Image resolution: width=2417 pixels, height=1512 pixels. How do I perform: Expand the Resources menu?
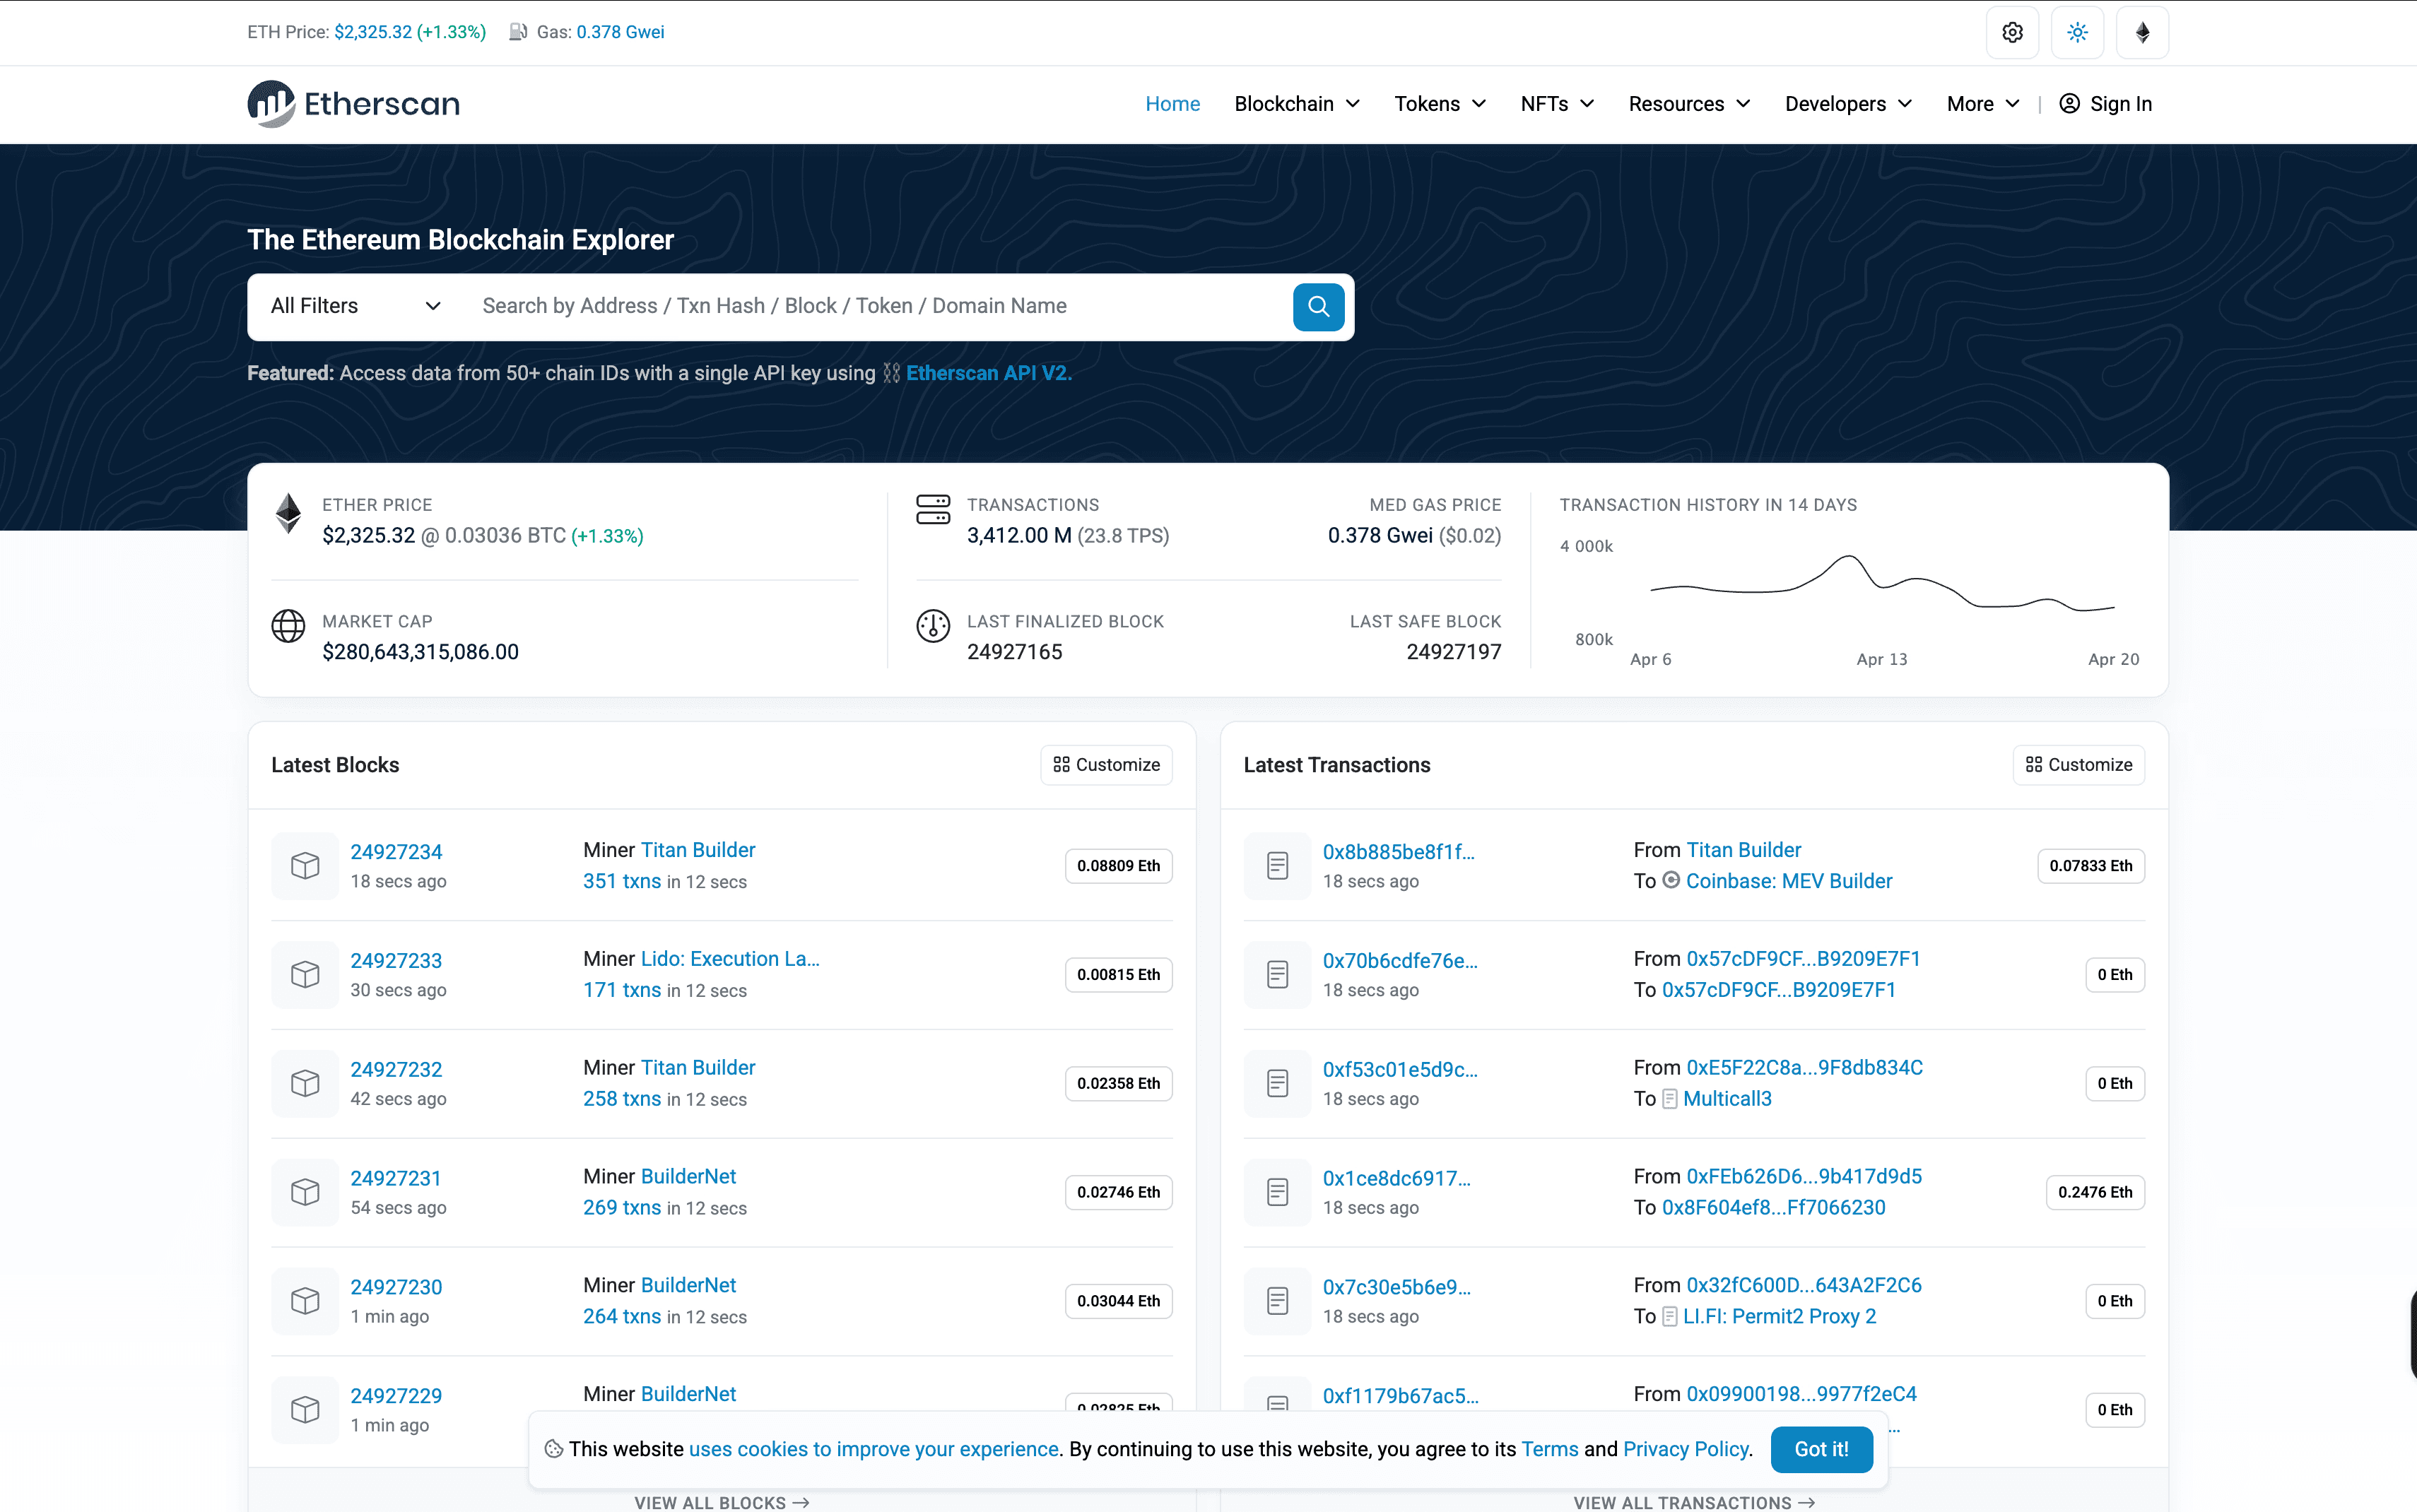tap(1689, 104)
